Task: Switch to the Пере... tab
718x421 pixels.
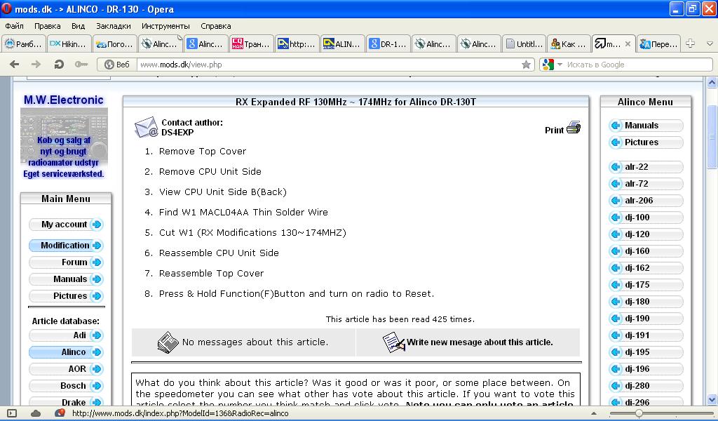Action: click(658, 44)
